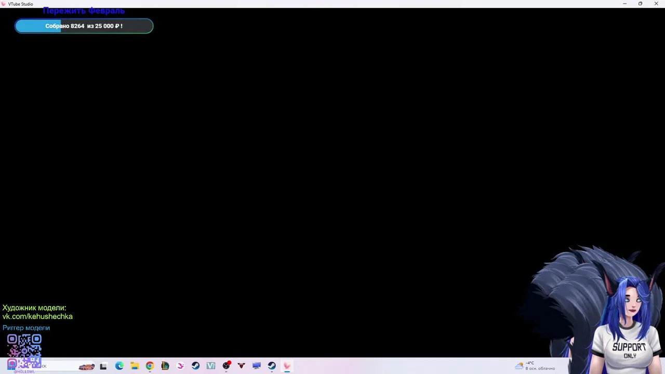Select active VTube Studio taskbar icon
This screenshot has height=374, width=665.
pyautogui.click(x=287, y=366)
